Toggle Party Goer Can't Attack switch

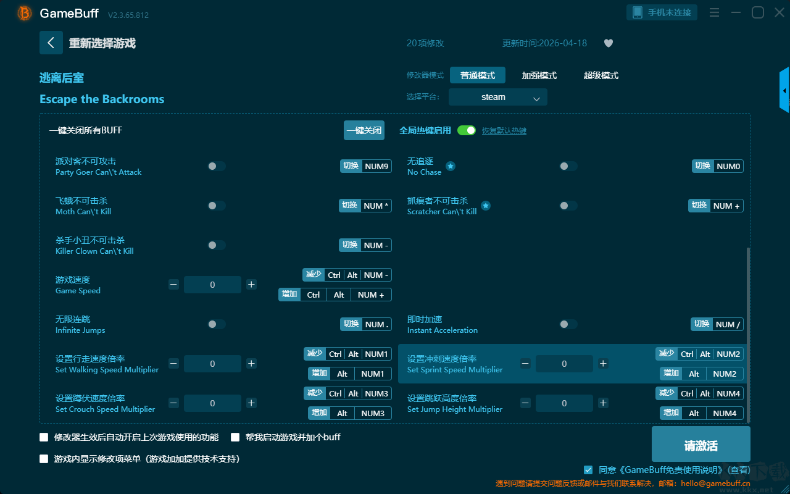(x=217, y=166)
